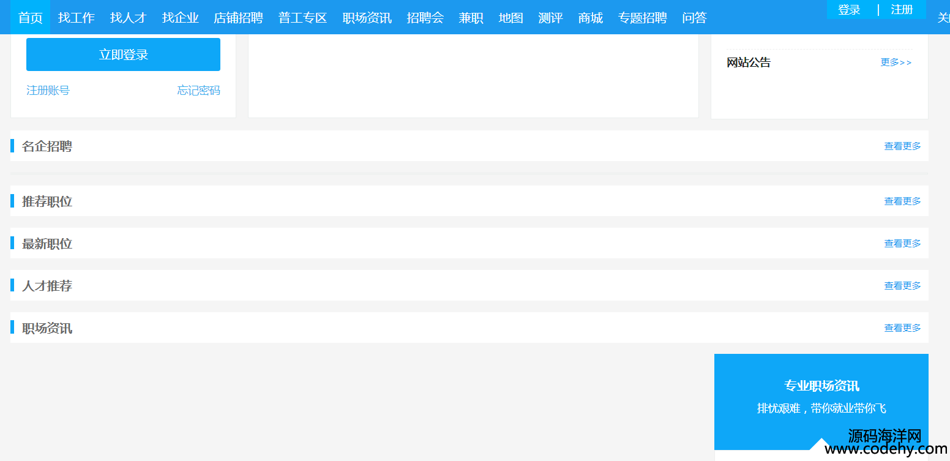Open the 找工作 nav item
Image resolution: width=950 pixels, height=461 pixels.
77,18
